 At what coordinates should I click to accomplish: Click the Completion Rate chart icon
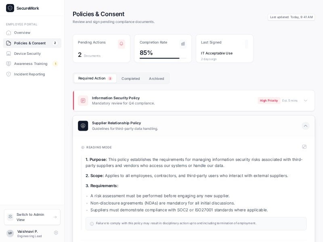[x=183, y=44]
